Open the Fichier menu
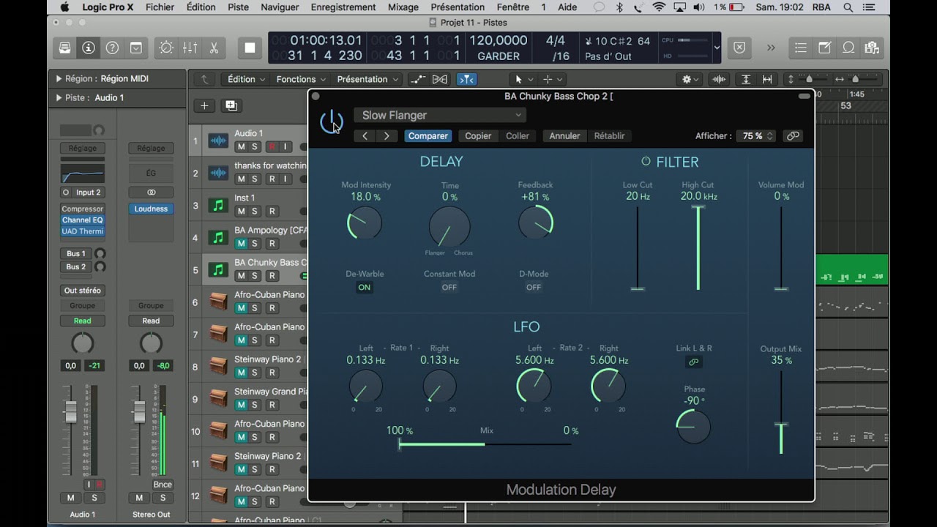This screenshot has height=527, width=937. tap(160, 7)
